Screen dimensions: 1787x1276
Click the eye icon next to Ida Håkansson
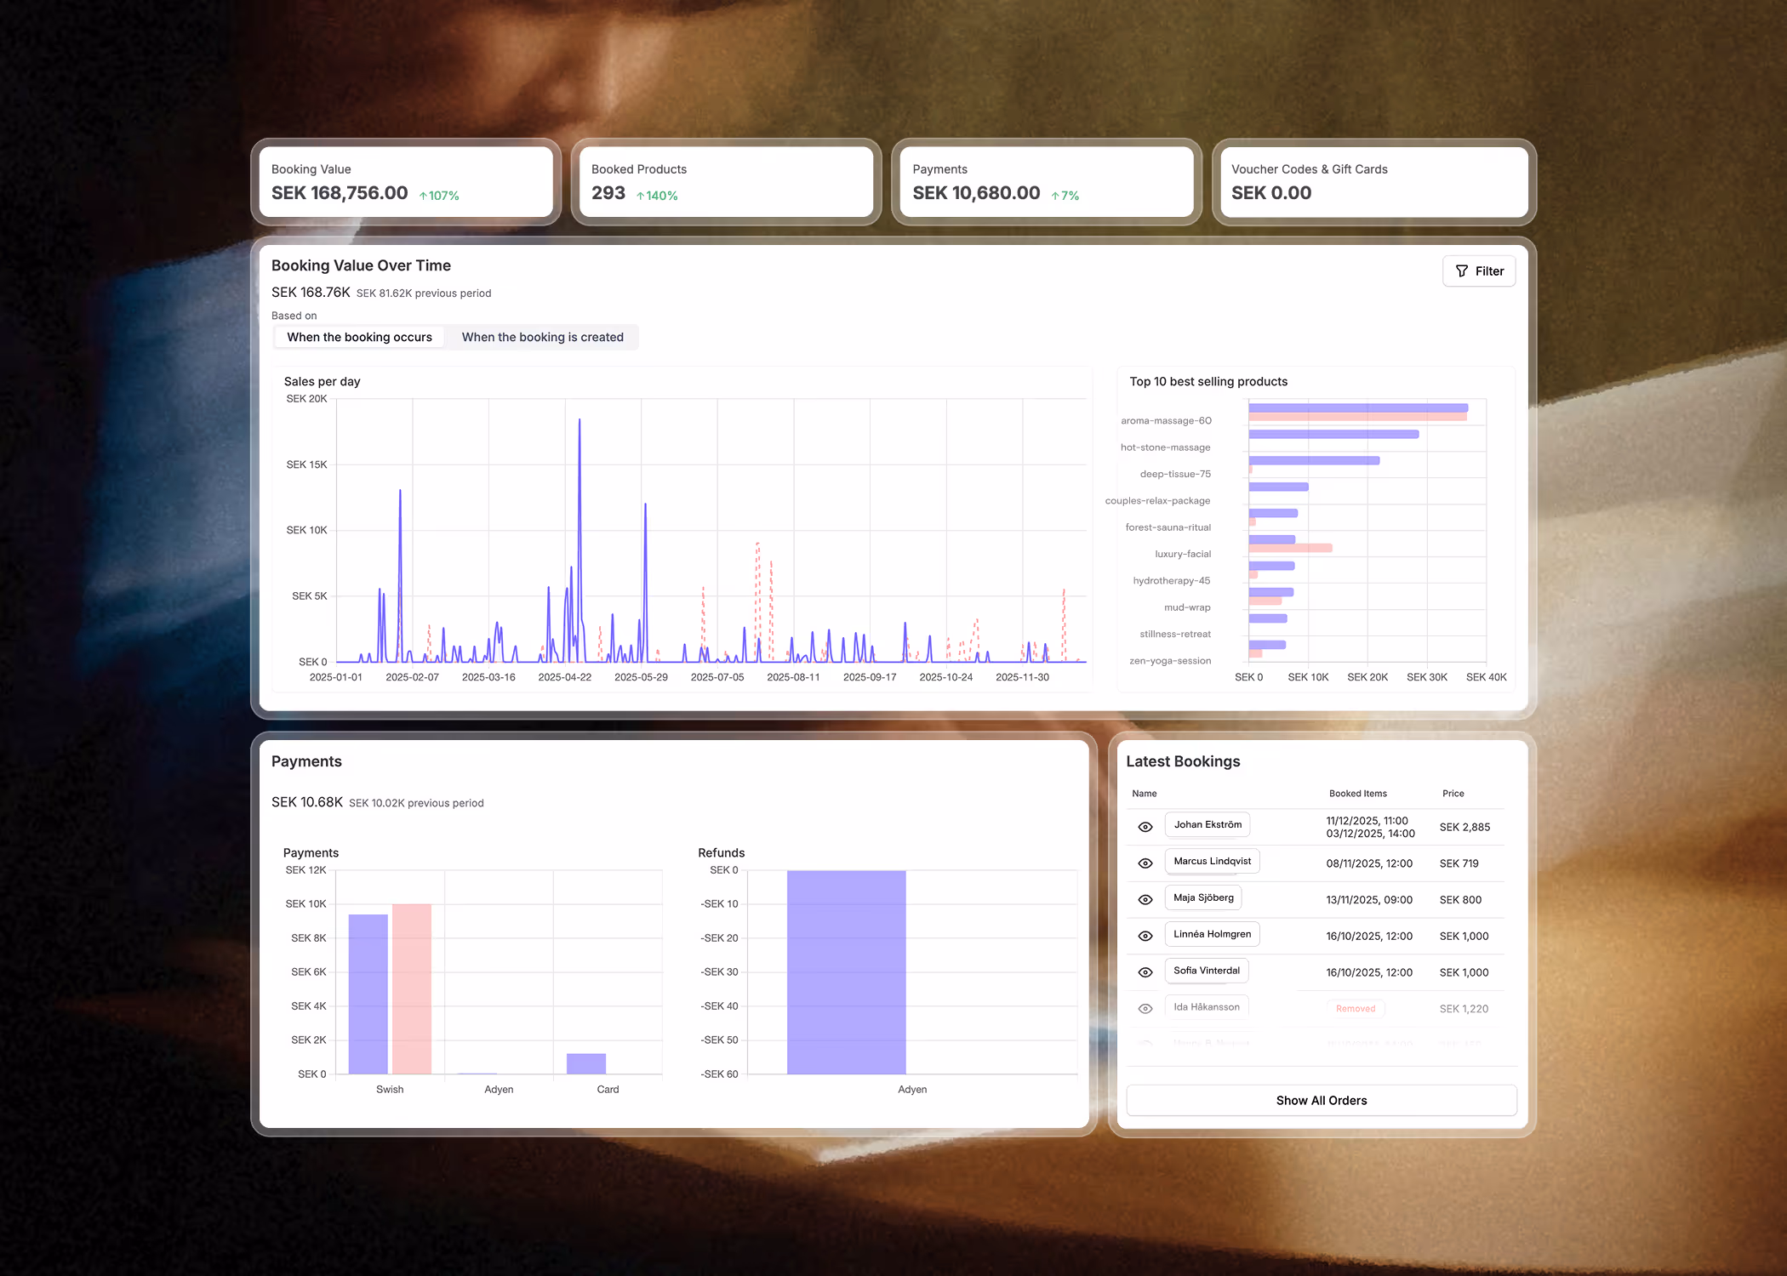pos(1145,1008)
